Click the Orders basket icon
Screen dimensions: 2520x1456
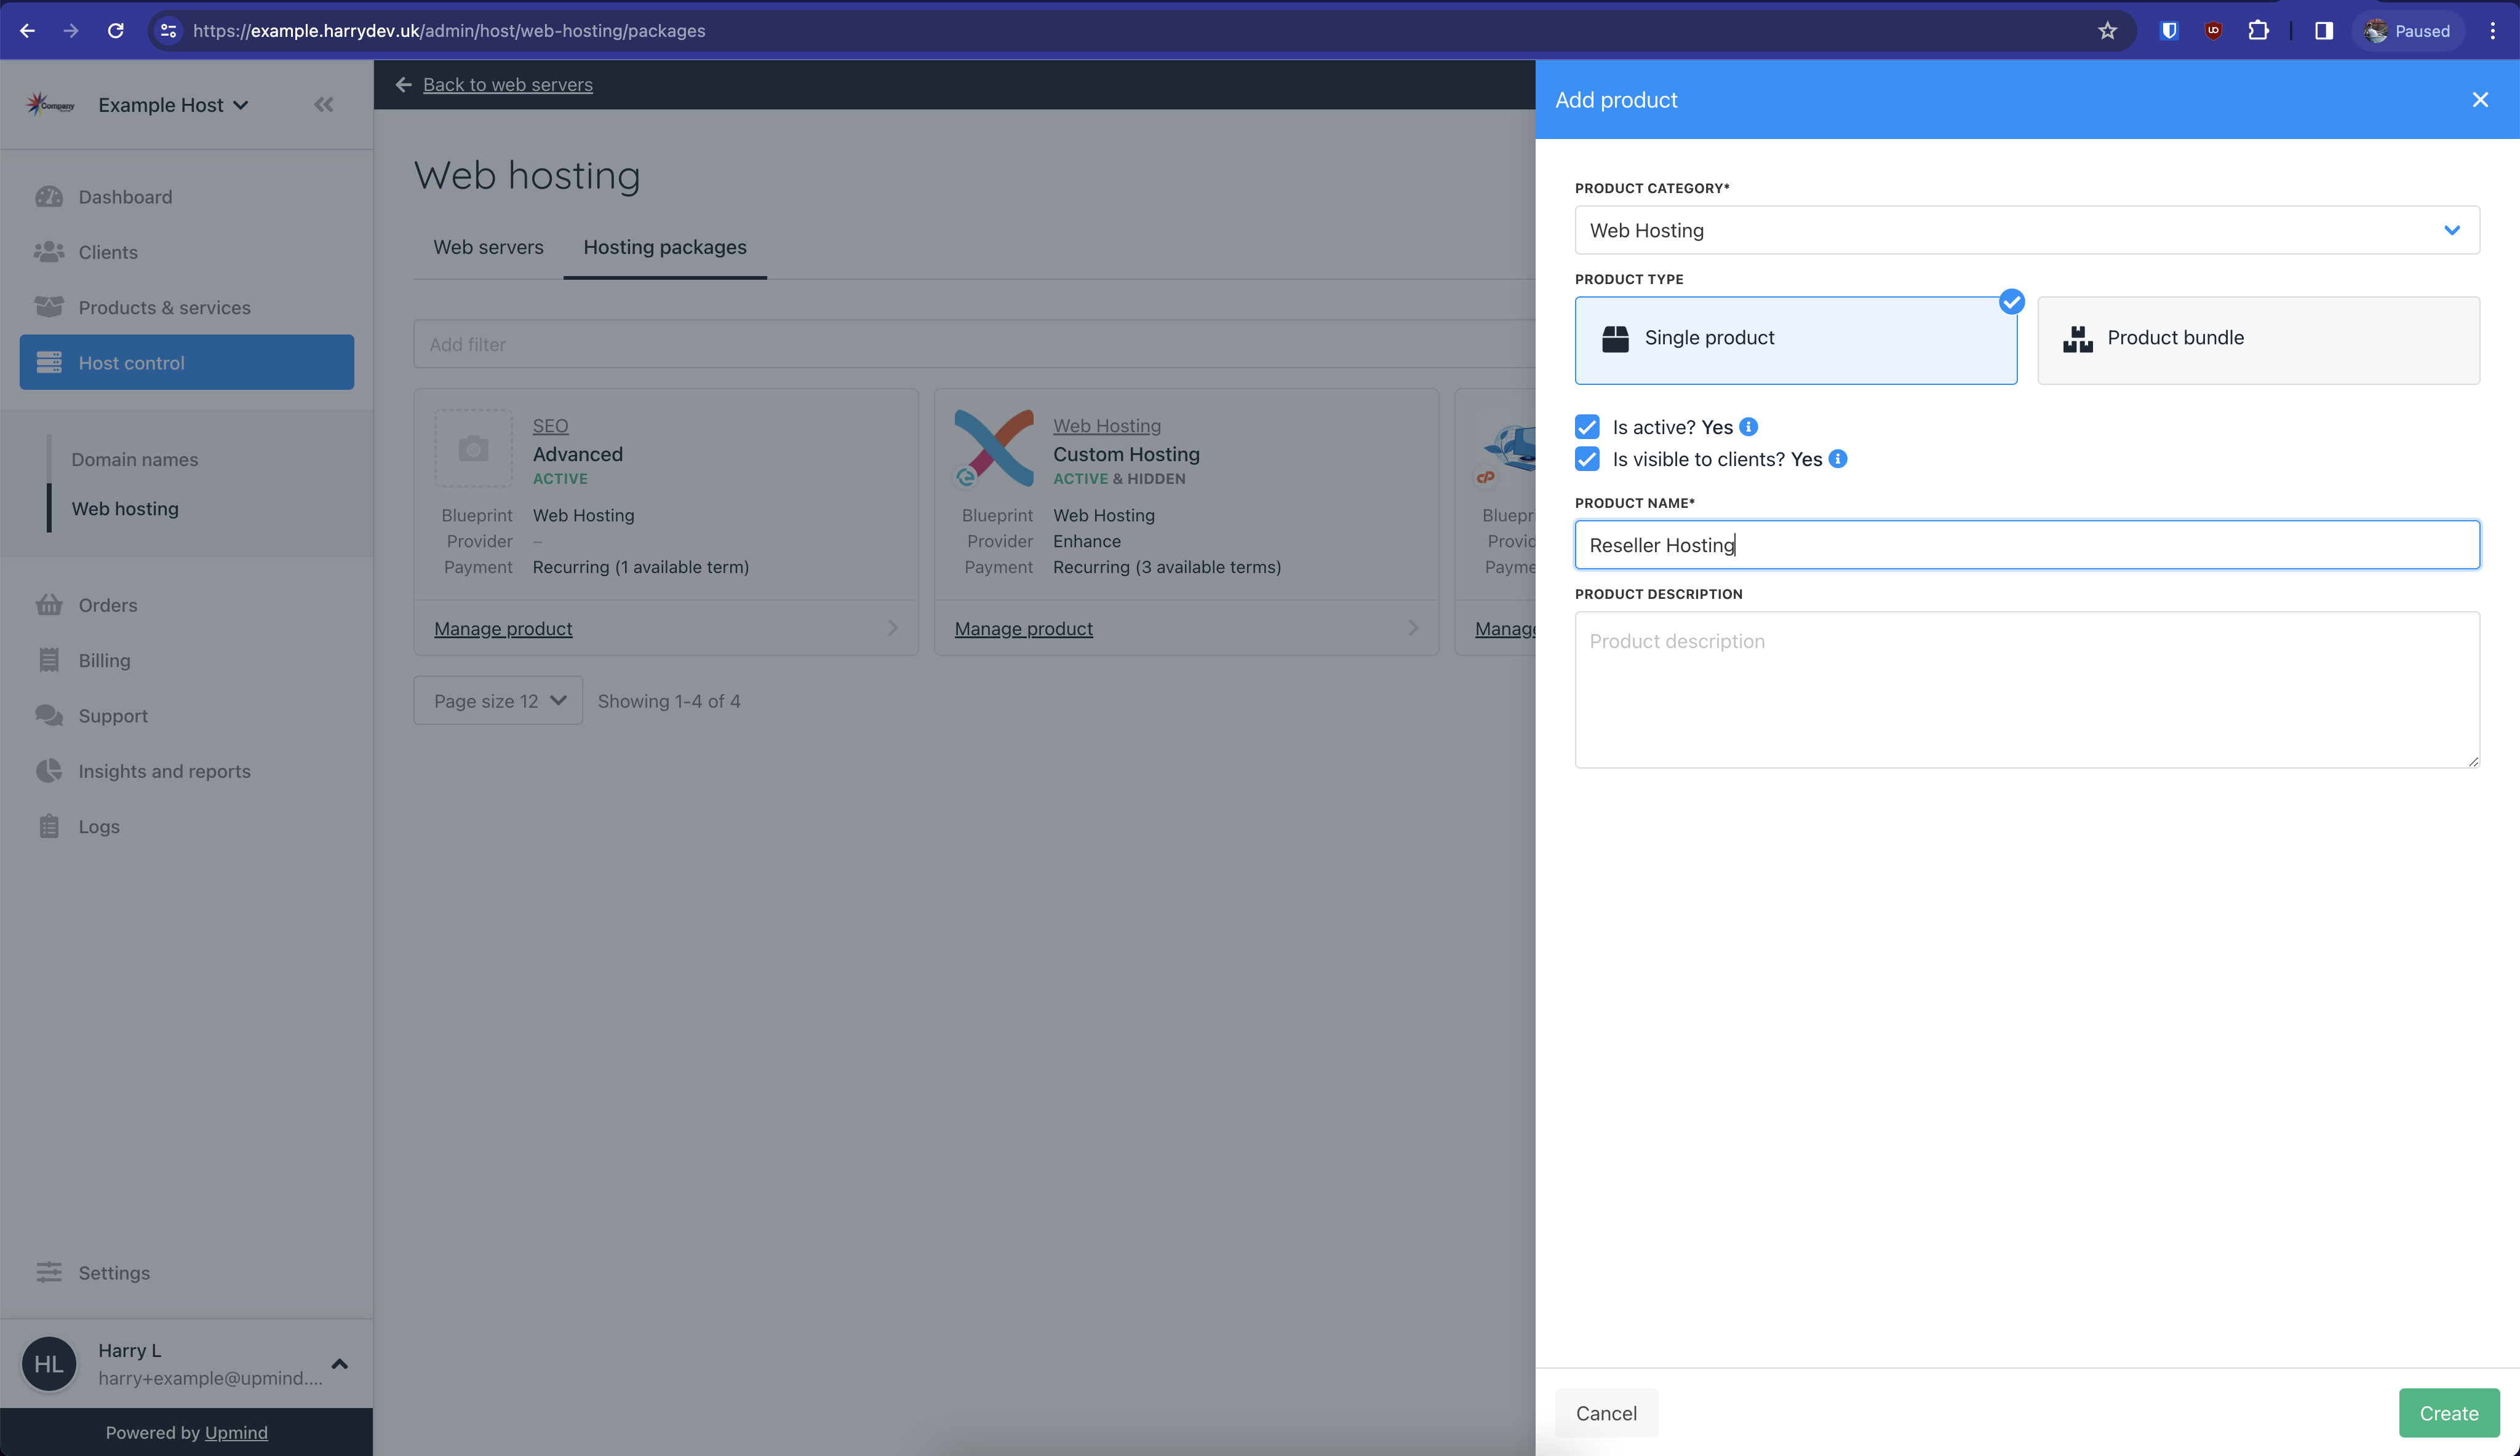click(x=49, y=604)
